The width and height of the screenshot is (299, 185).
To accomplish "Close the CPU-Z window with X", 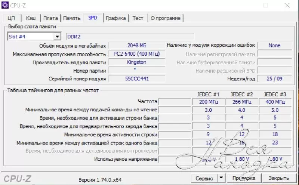I will (286, 5).
